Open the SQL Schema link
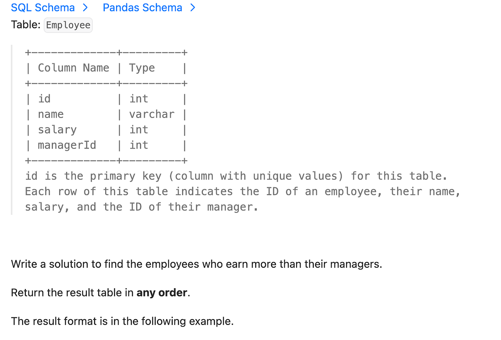This screenshot has width=501, height=340. (x=43, y=8)
